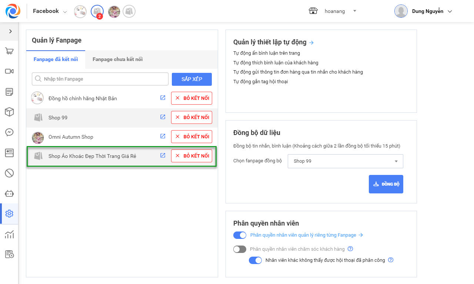Click help icon beside hội thoại đã phân công
This screenshot has width=474, height=284.
tap(391, 260)
